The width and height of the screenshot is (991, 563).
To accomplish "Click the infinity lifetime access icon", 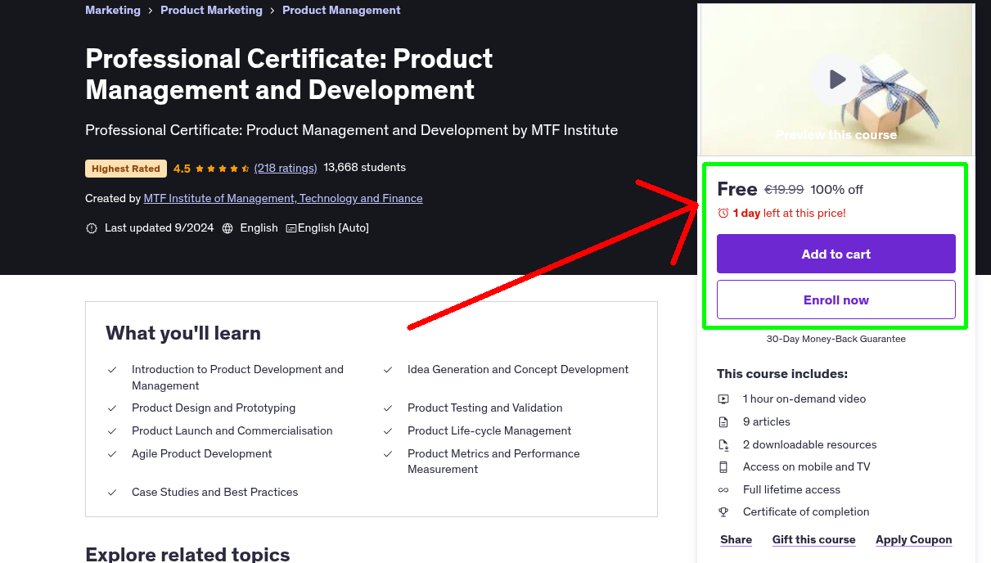I will (x=723, y=490).
